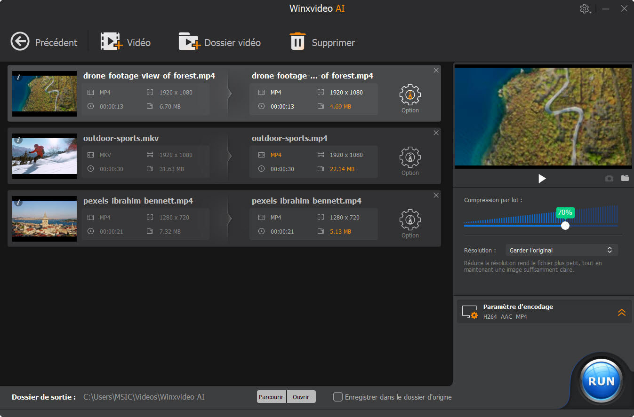Open Option gear for outdoor-sports video
The height and width of the screenshot is (417, 634).
pyautogui.click(x=410, y=157)
